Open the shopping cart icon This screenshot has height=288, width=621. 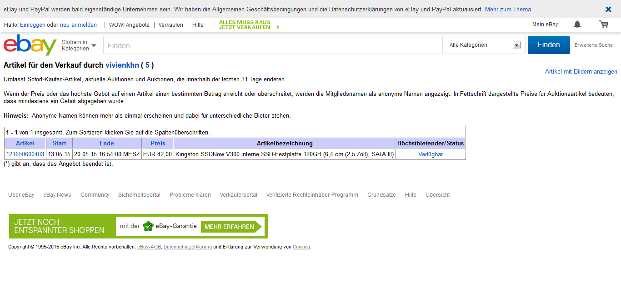click(604, 25)
